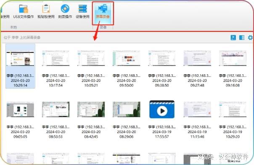
Task: Toggle the side panel layout icon
Action: click(x=242, y=37)
